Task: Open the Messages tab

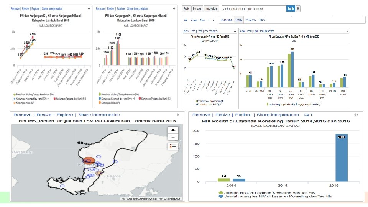Action: 197,9
